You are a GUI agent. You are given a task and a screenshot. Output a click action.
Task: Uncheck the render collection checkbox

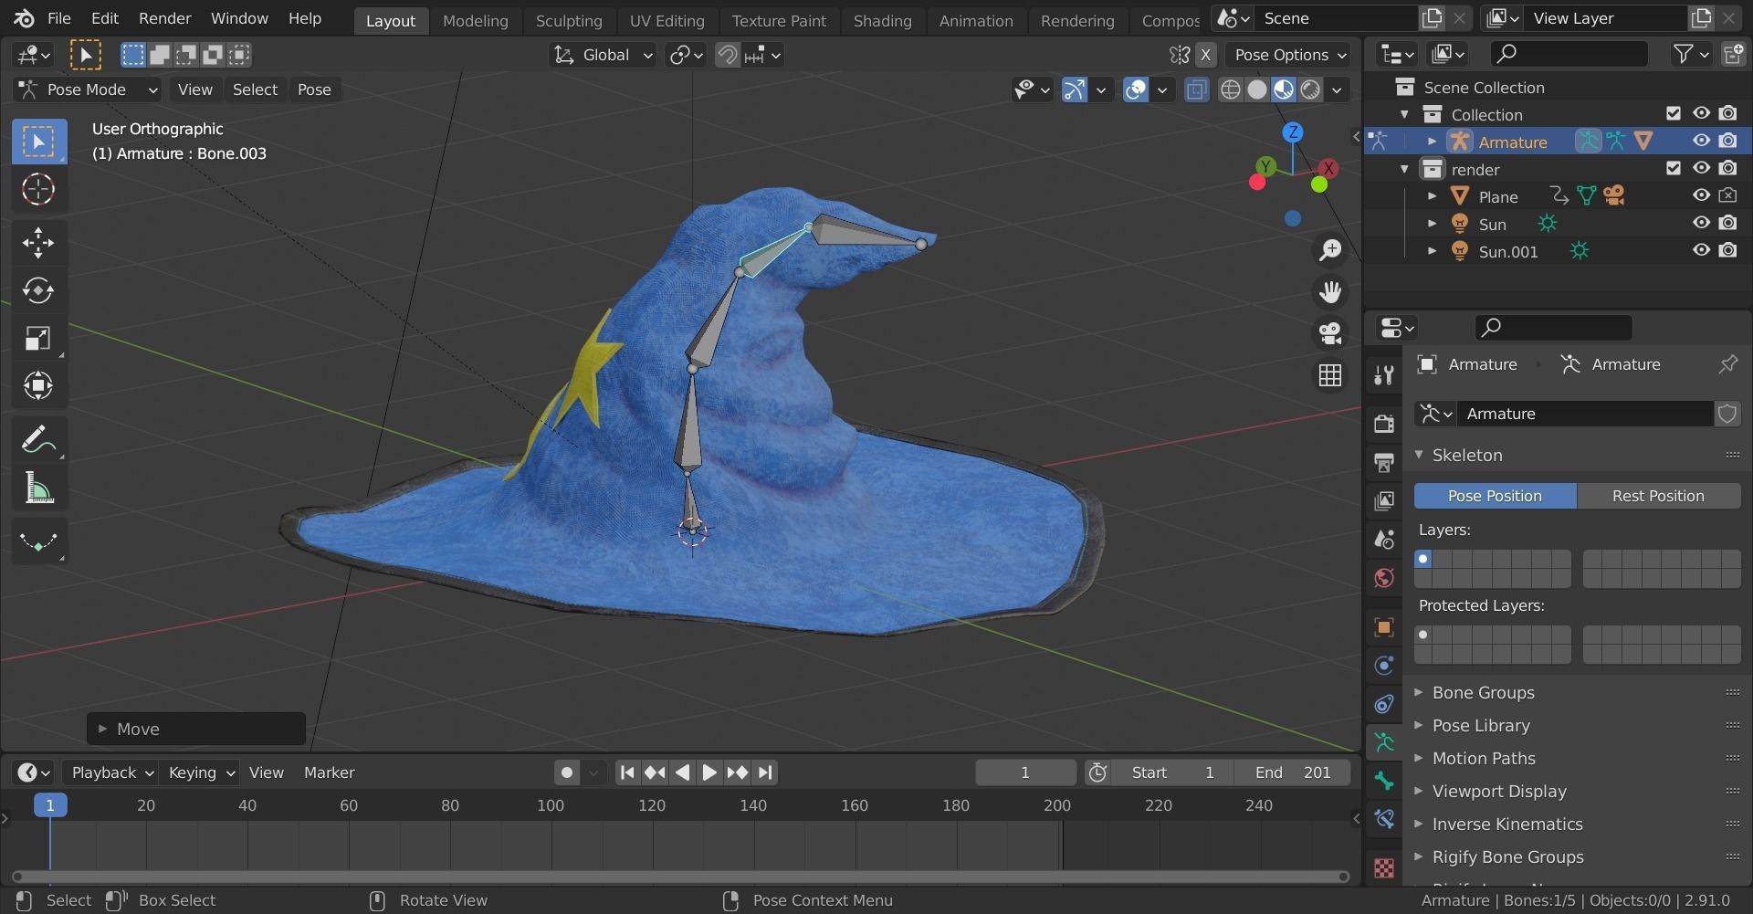tap(1674, 168)
